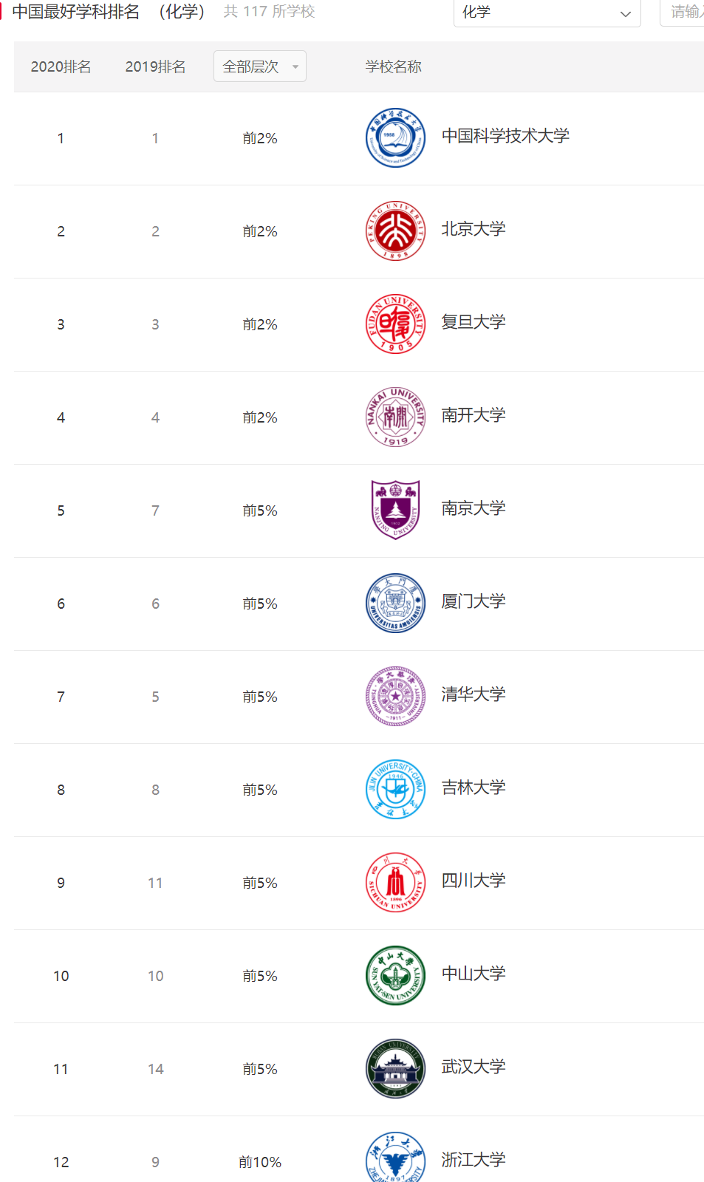Click the chevron beside 化学 selector
The width and height of the screenshot is (704, 1182).
pos(624,13)
